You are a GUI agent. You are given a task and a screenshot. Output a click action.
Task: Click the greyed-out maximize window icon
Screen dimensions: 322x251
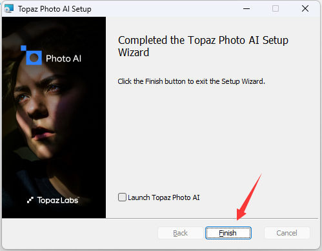click(276, 8)
